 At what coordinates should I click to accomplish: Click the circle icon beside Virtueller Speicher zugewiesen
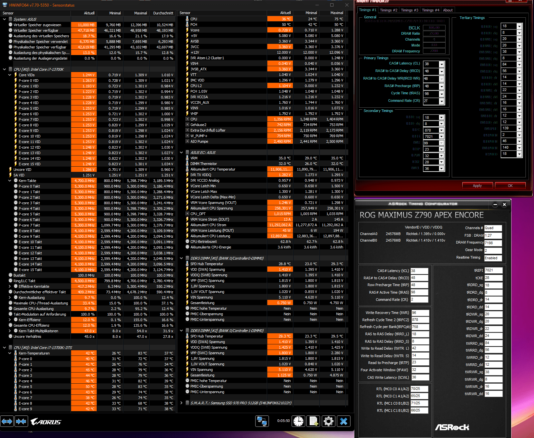pyautogui.click(x=10, y=25)
